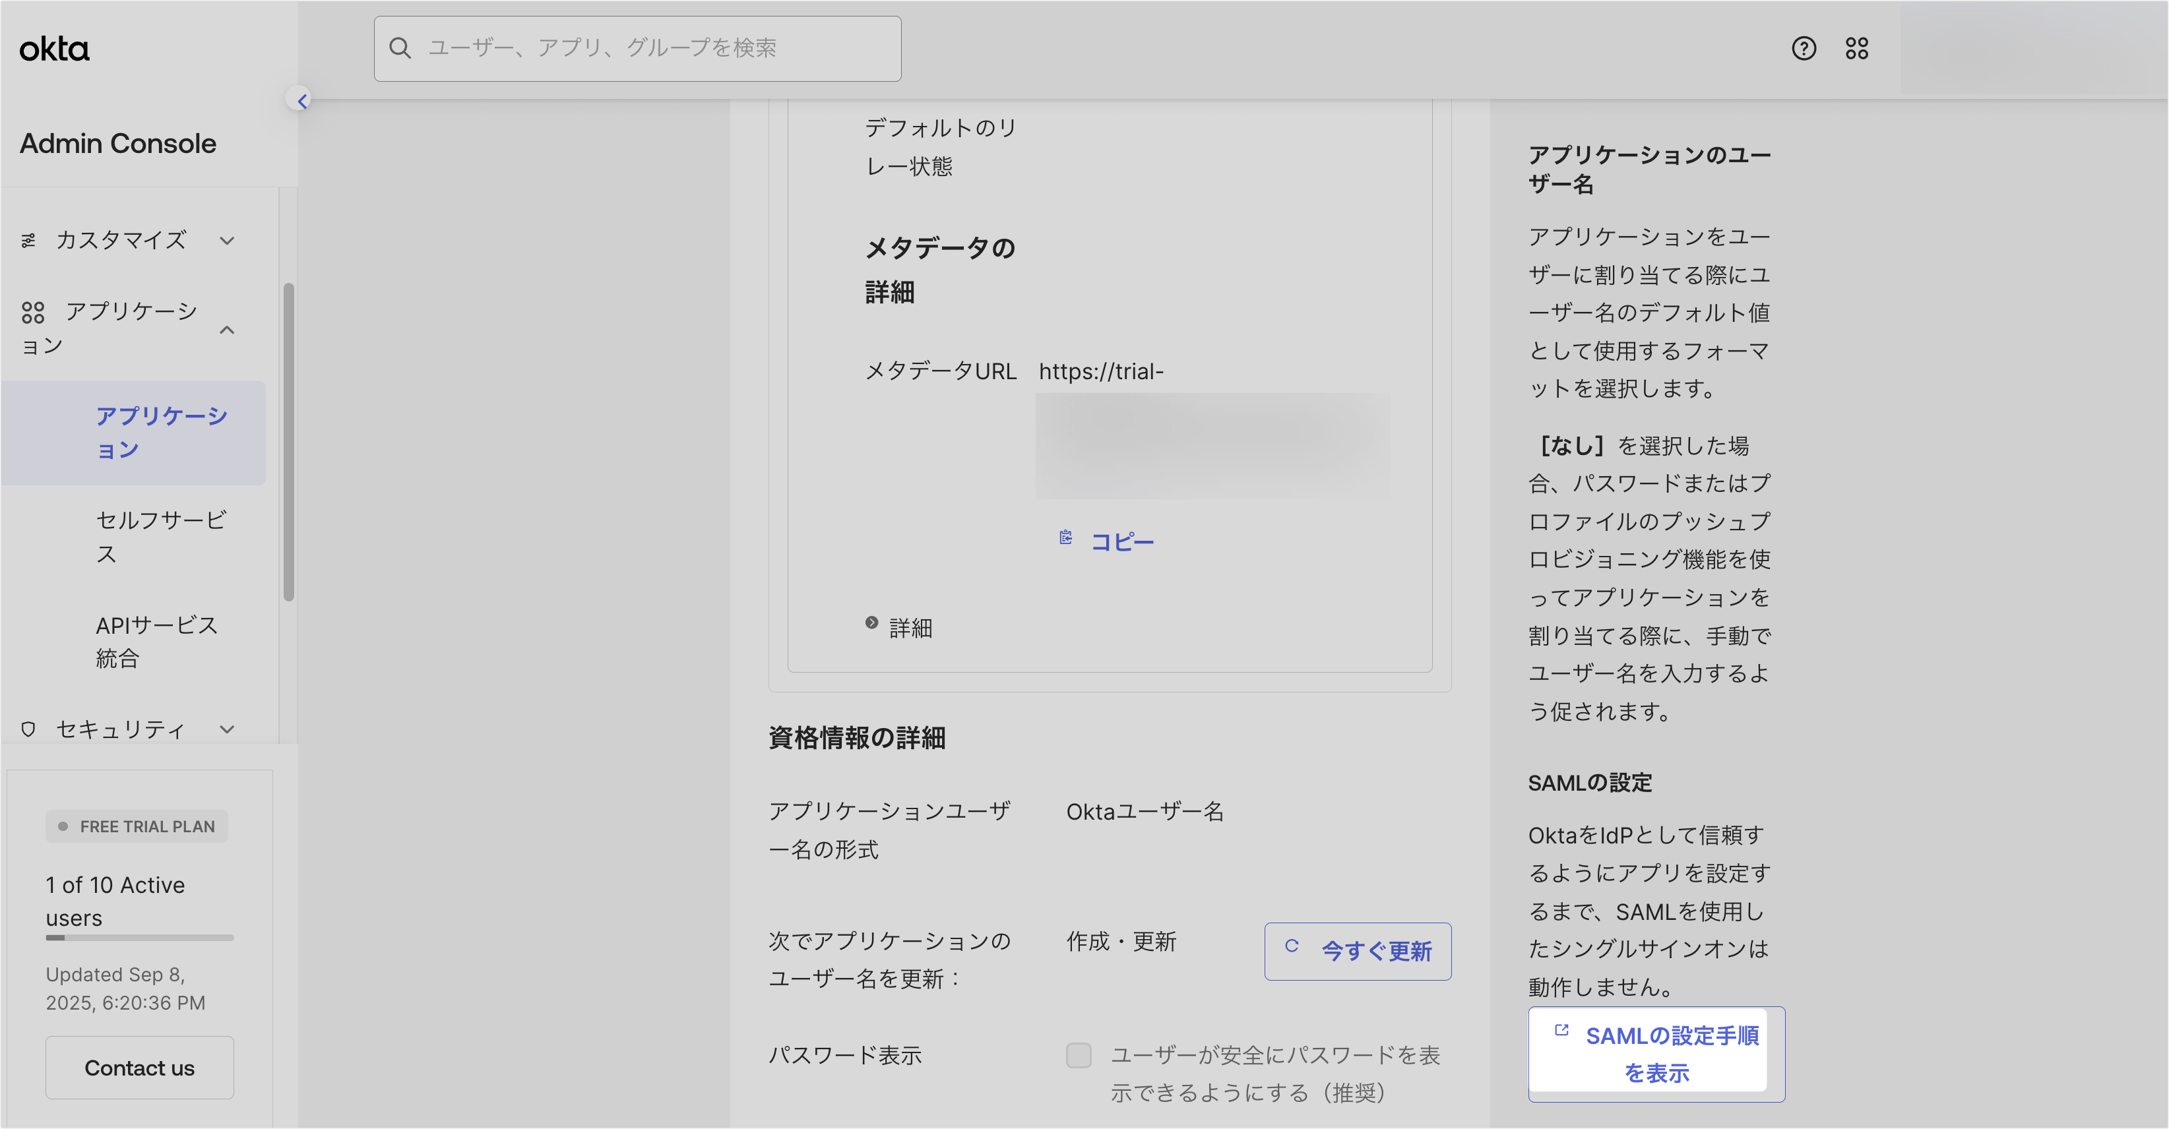Expand the カスタマイズ menu chevron
The image size is (2169, 1129).
[226, 241]
